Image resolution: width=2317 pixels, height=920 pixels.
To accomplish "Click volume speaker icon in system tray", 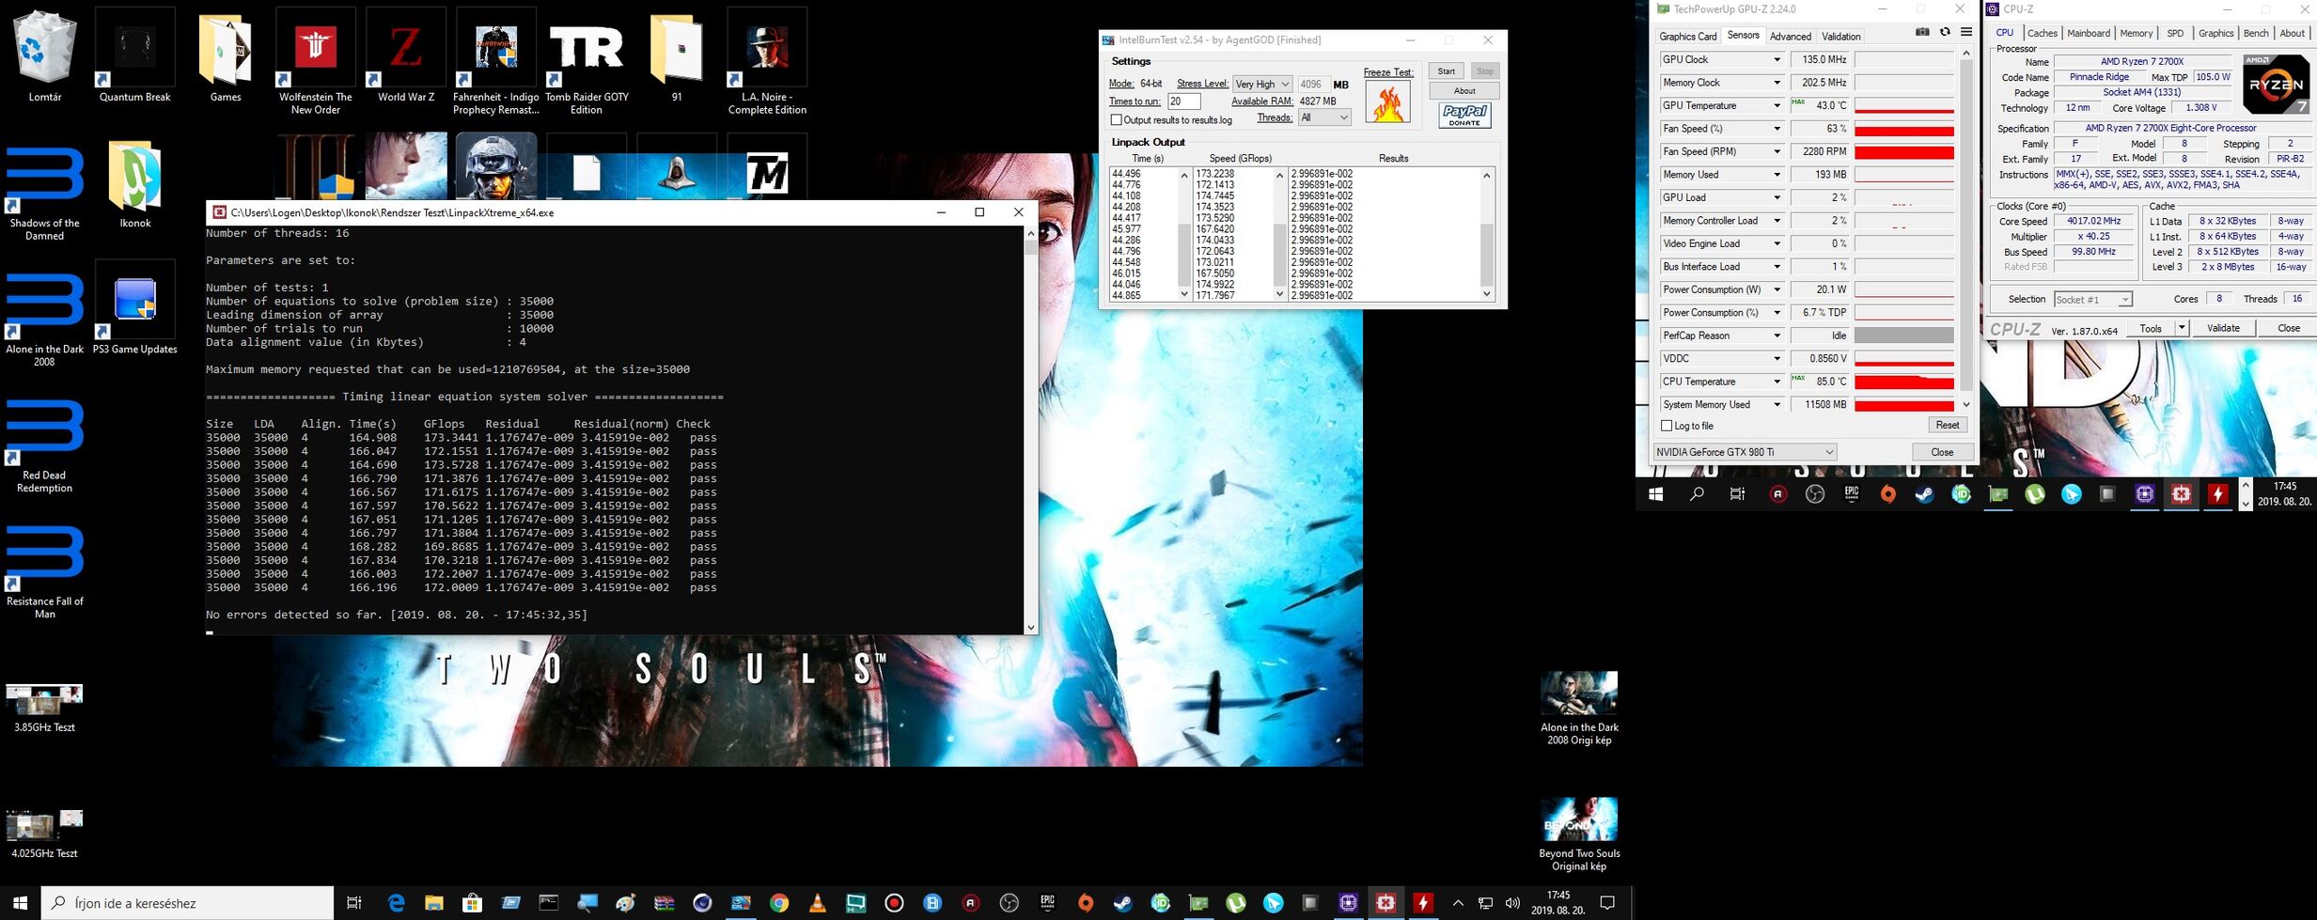I will click(1511, 903).
